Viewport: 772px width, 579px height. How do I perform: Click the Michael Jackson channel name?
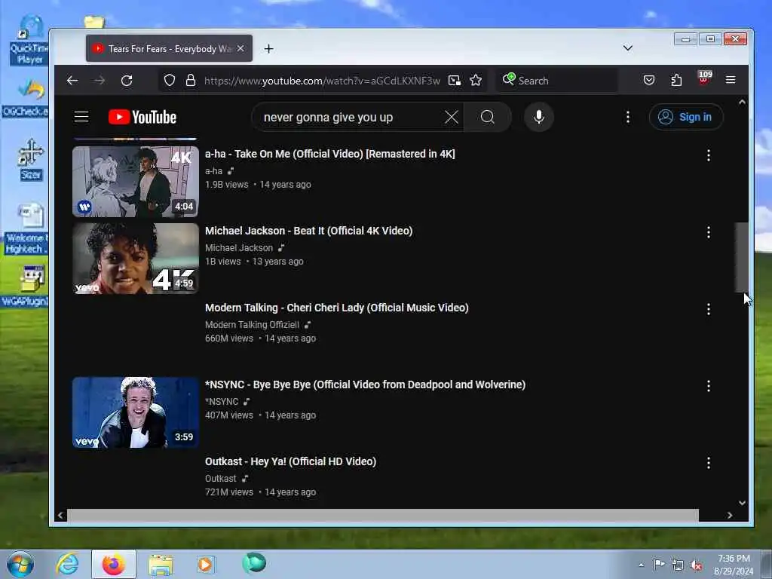coord(239,247)
